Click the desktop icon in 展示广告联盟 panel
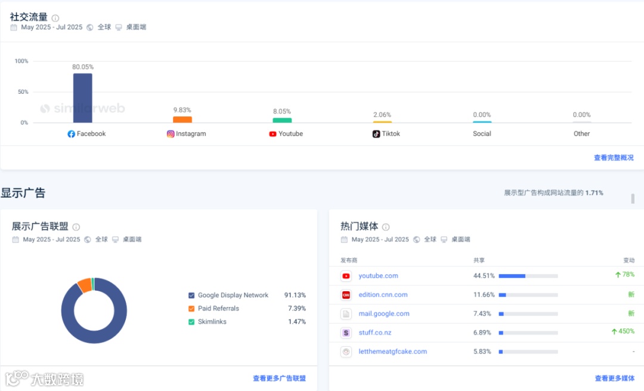This screenshot has height=391, width=644. pyautogui.click(x=116, y=240)
